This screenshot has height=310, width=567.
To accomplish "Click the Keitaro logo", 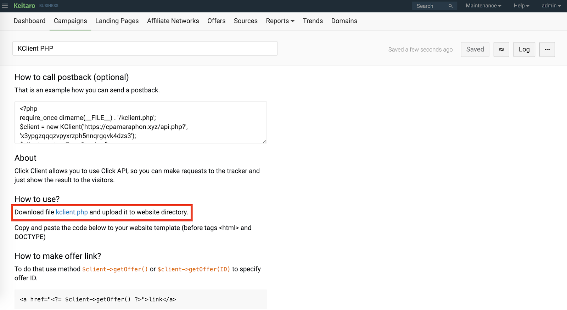I will (x=24, y=6).
